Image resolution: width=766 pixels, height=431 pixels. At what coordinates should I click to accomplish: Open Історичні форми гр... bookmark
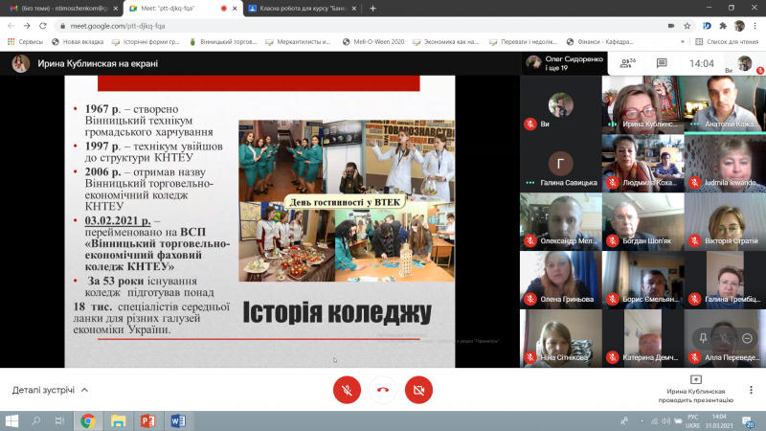point(146,42)
